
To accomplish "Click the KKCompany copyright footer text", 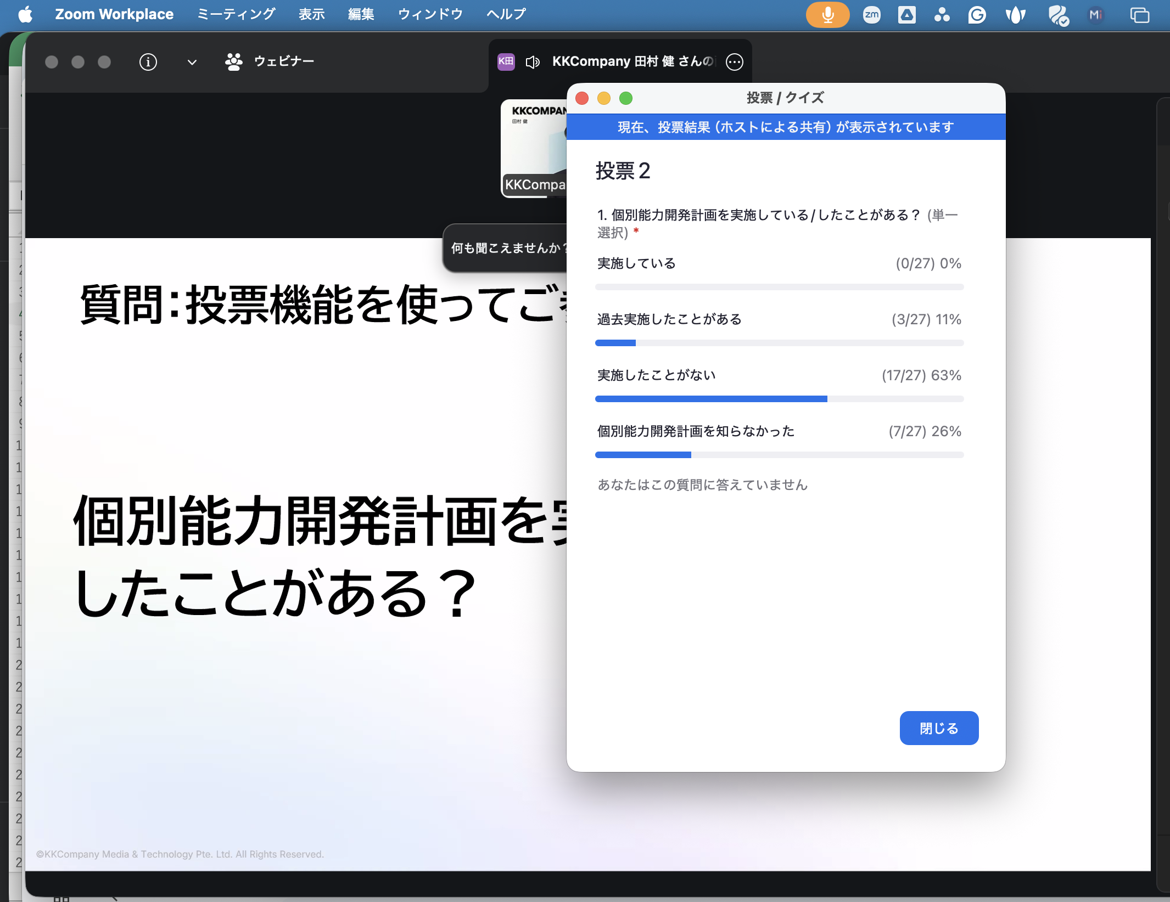I will (x=180, y=854).
